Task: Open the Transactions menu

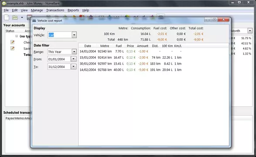Action: (x=55, y=10)
